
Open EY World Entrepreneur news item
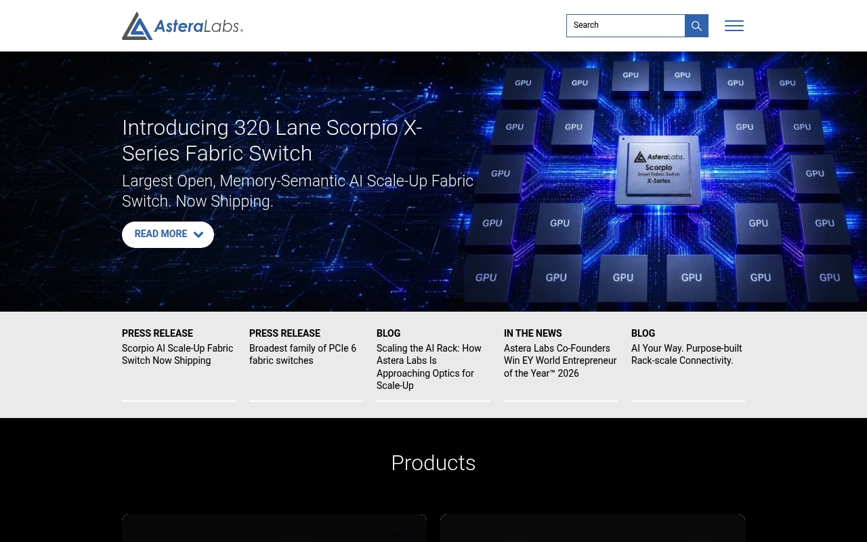point(561,360)
